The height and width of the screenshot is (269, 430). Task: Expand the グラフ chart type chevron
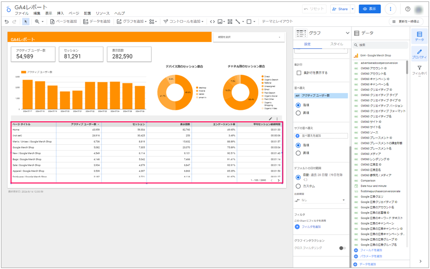[x=348, y=33]
